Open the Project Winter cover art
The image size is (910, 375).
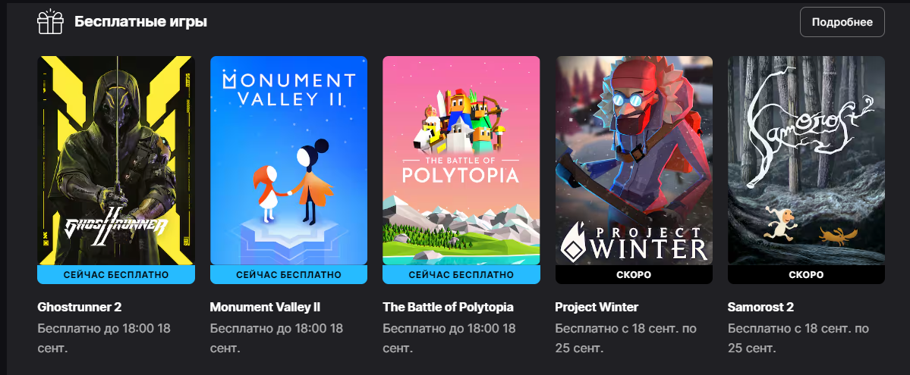634,161
